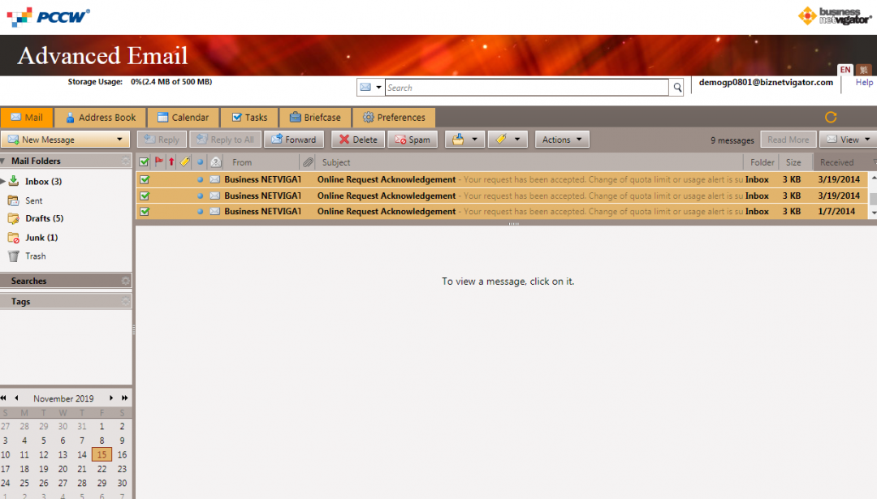
Task: Open the Actions dropdown
Action: 561,139
